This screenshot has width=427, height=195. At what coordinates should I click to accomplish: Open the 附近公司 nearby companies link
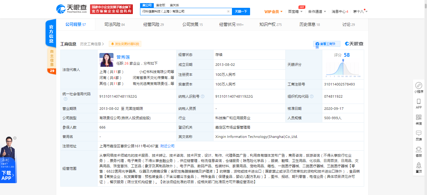tap(168, 146)
